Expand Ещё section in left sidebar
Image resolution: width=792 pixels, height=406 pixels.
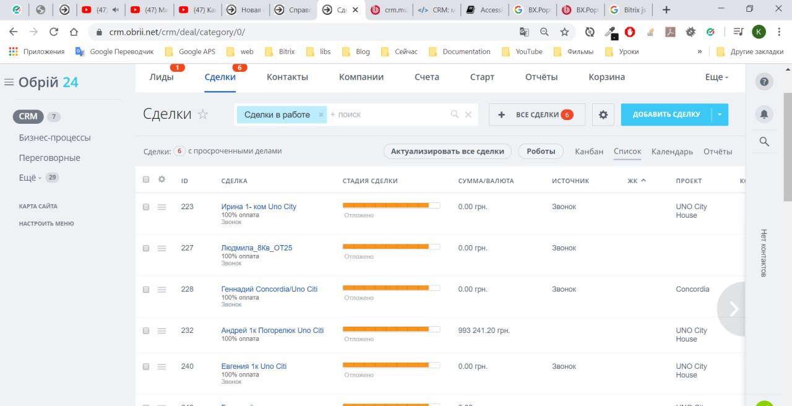coord(30,178)
